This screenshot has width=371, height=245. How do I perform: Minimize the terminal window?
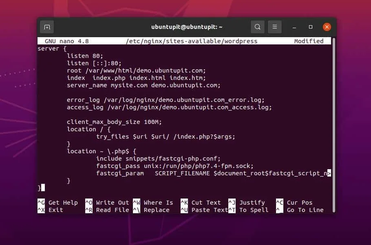click(294, 26)
